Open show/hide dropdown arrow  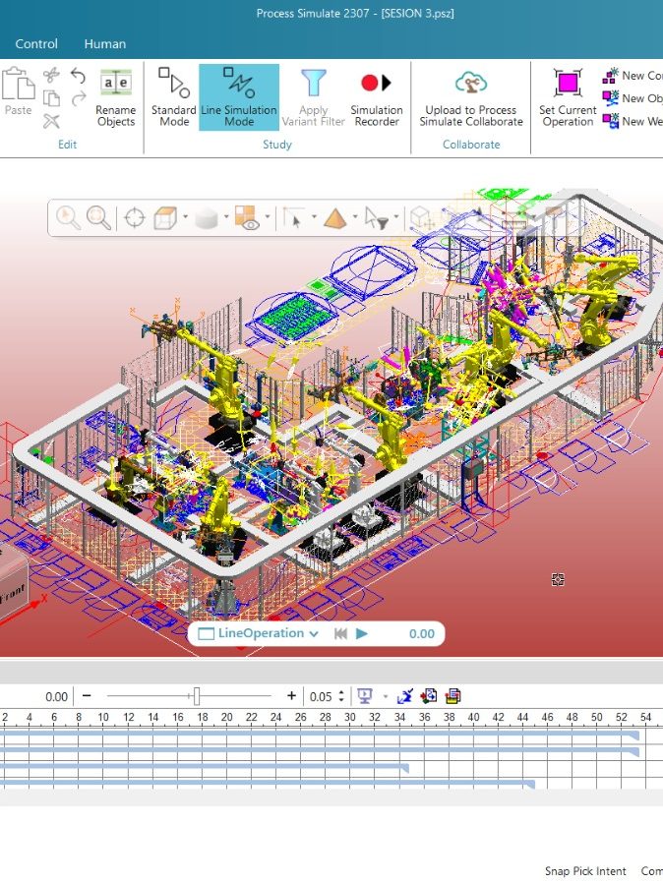[268, 216]
